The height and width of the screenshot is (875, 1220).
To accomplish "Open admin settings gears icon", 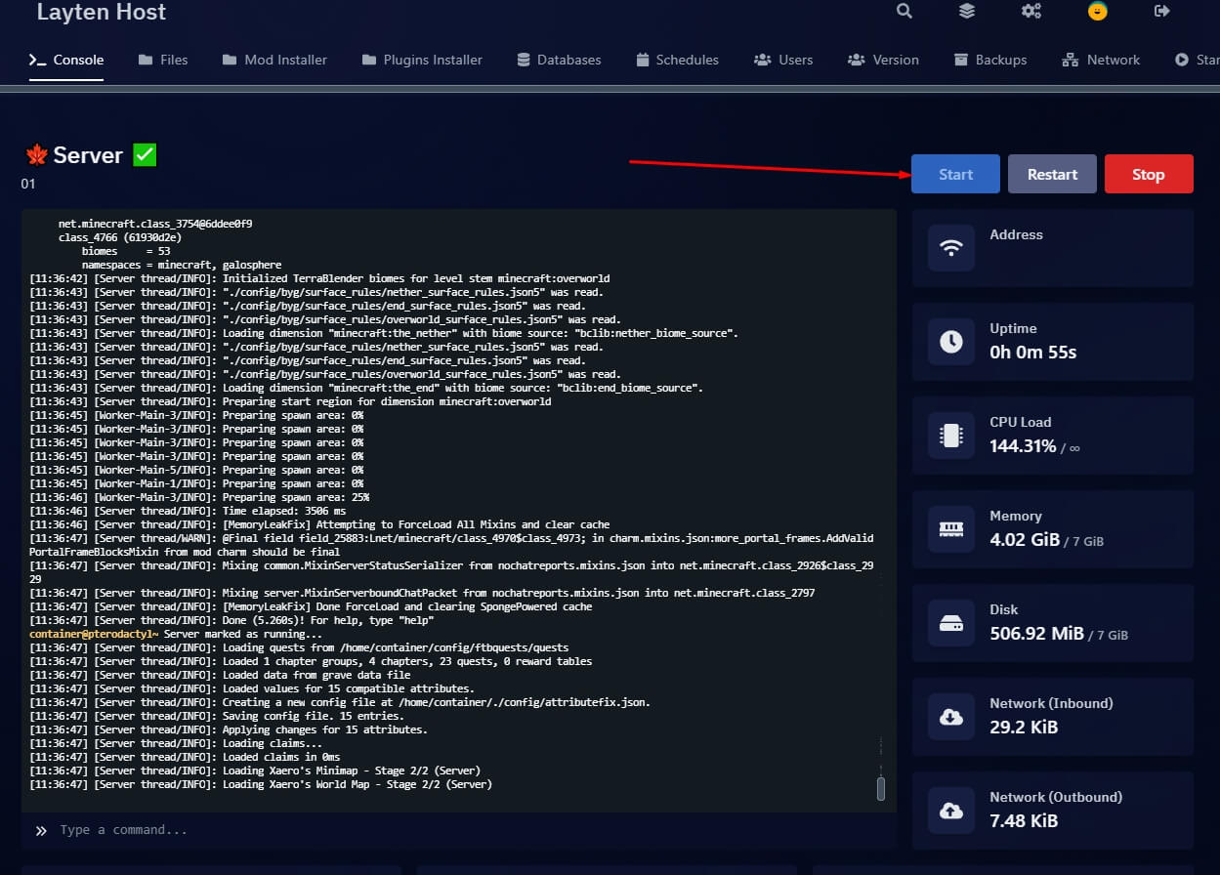I will click(x=1031, y=11).
